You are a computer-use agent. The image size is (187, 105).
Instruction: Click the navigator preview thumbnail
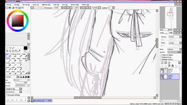pyautogui.click(x=171, y=17)
